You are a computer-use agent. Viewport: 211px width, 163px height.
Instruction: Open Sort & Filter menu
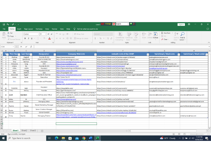tap(176, 36)
